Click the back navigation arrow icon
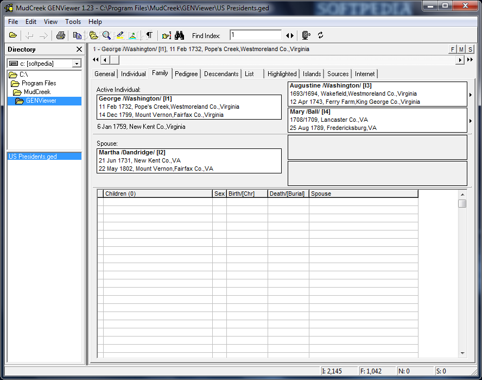The width and height of the screenshot is (482, 380). pos(29,36)
